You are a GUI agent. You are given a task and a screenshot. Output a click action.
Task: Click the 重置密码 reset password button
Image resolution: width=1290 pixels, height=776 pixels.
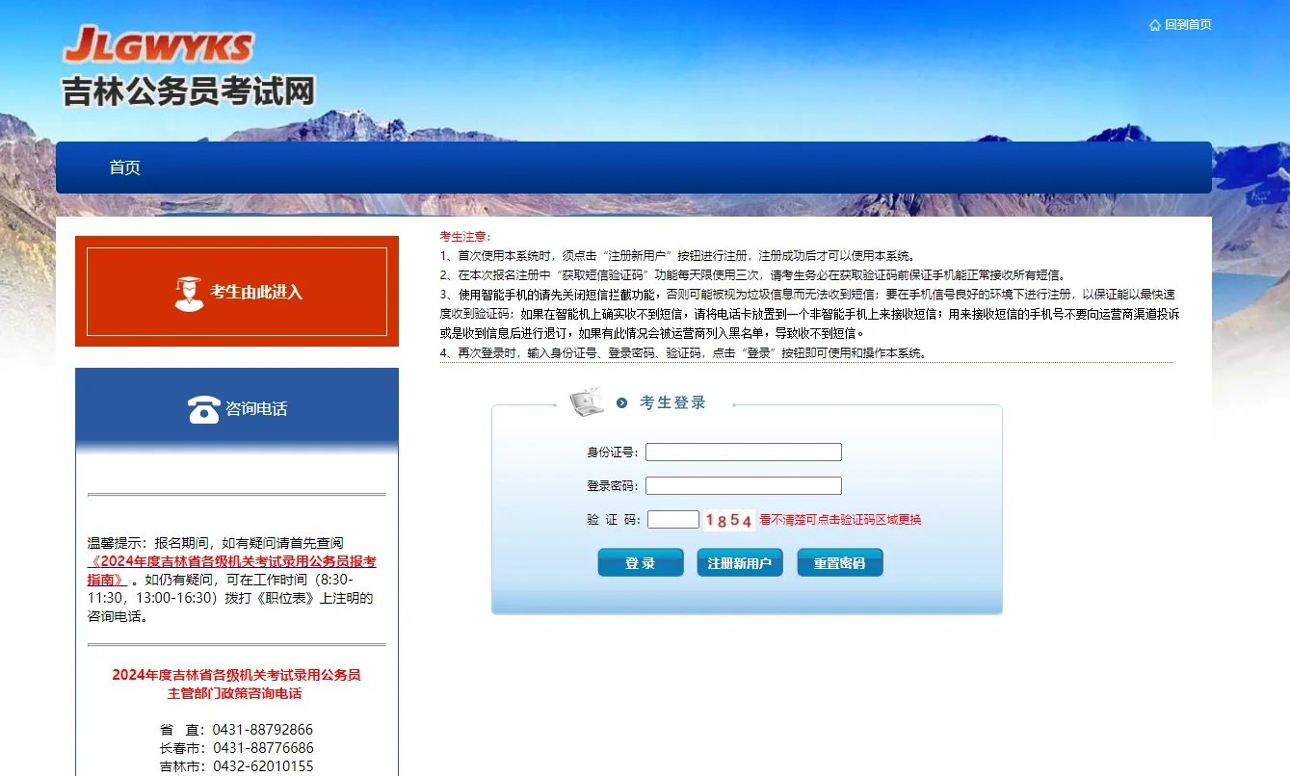[x=839, y=561]
